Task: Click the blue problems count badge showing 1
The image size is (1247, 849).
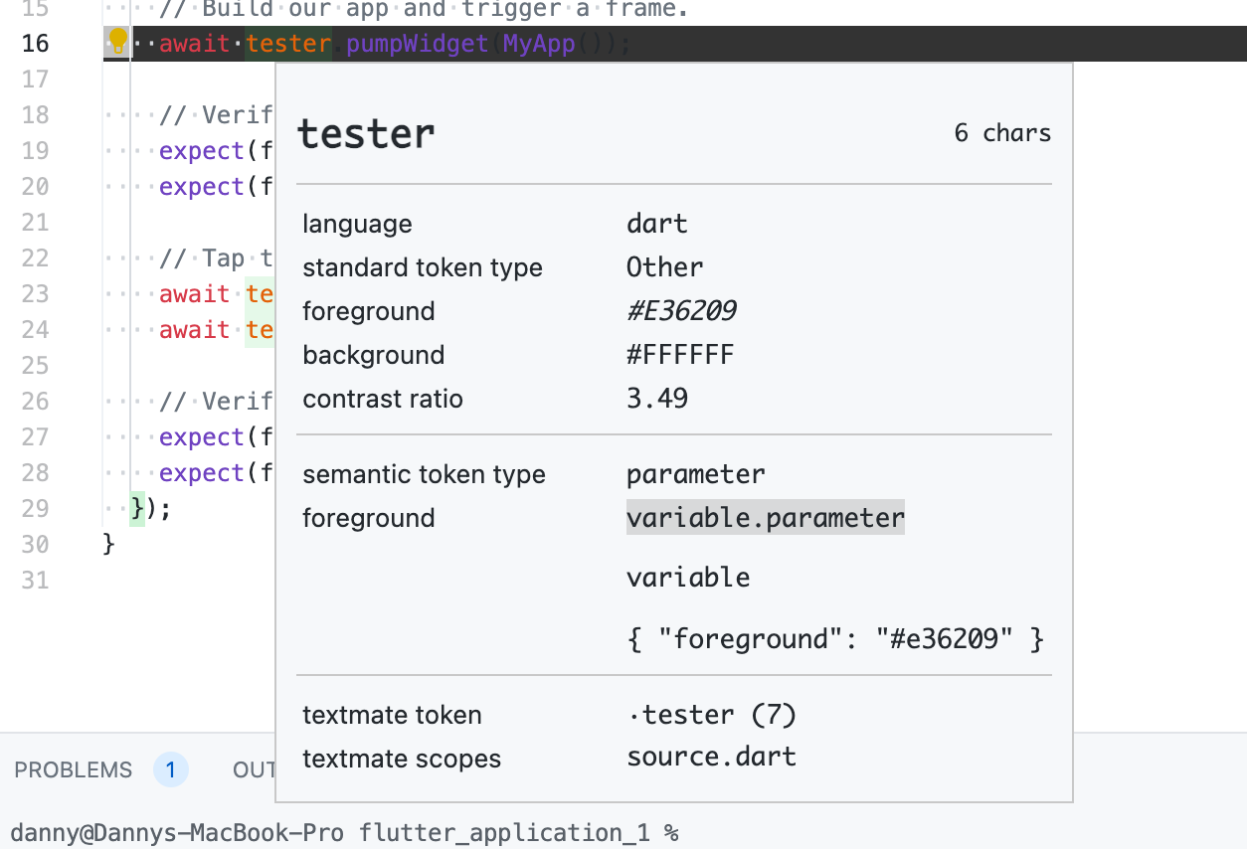Action: (170, 769)
